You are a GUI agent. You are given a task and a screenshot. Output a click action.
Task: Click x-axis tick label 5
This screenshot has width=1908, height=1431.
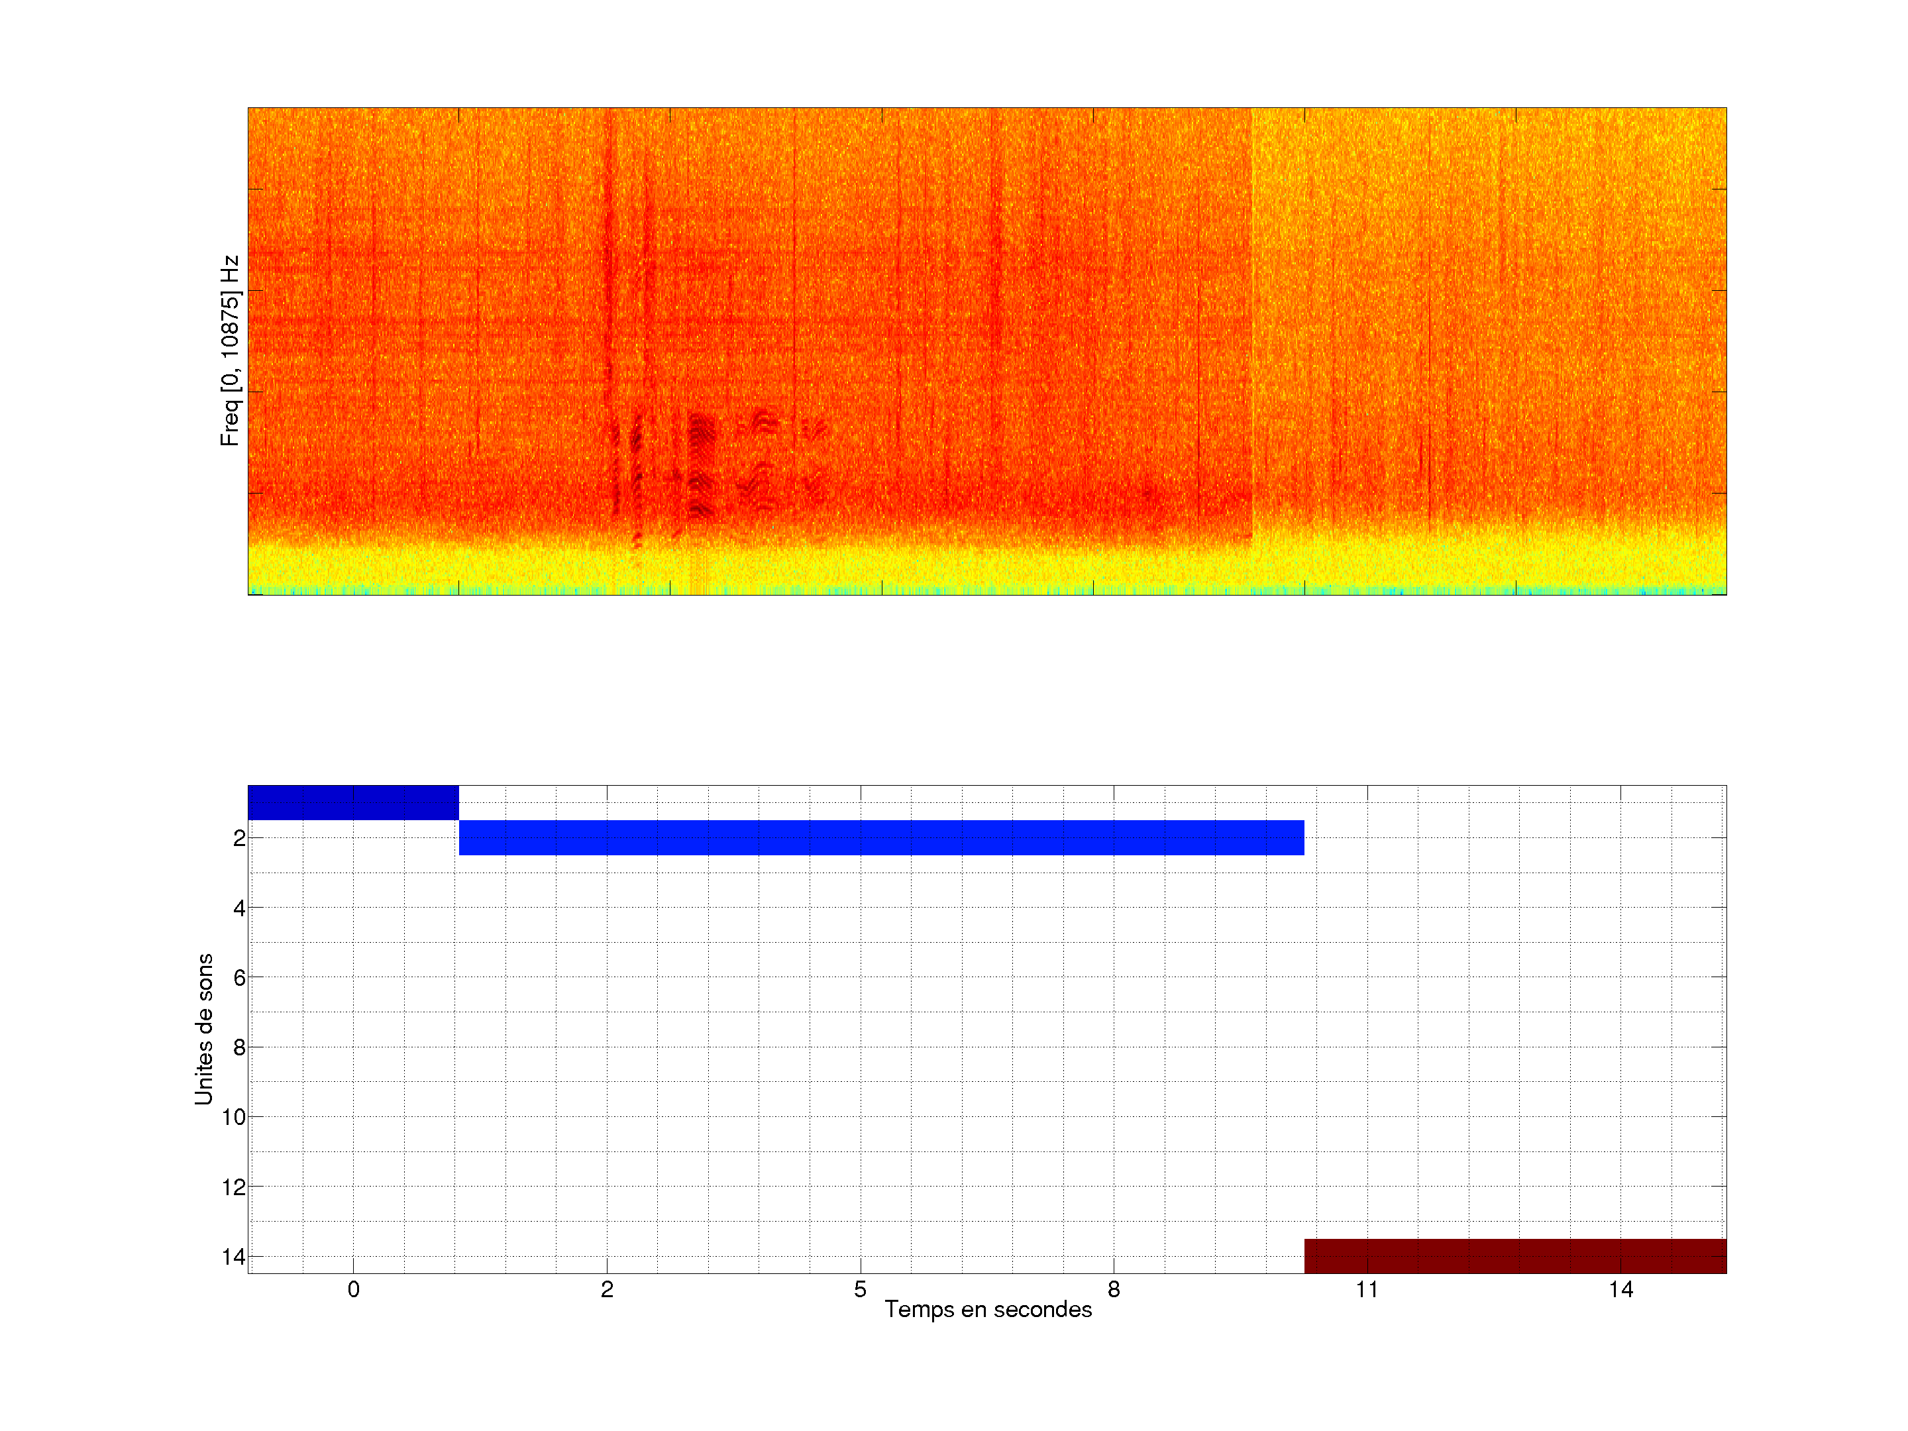(x=860, y=1289)
